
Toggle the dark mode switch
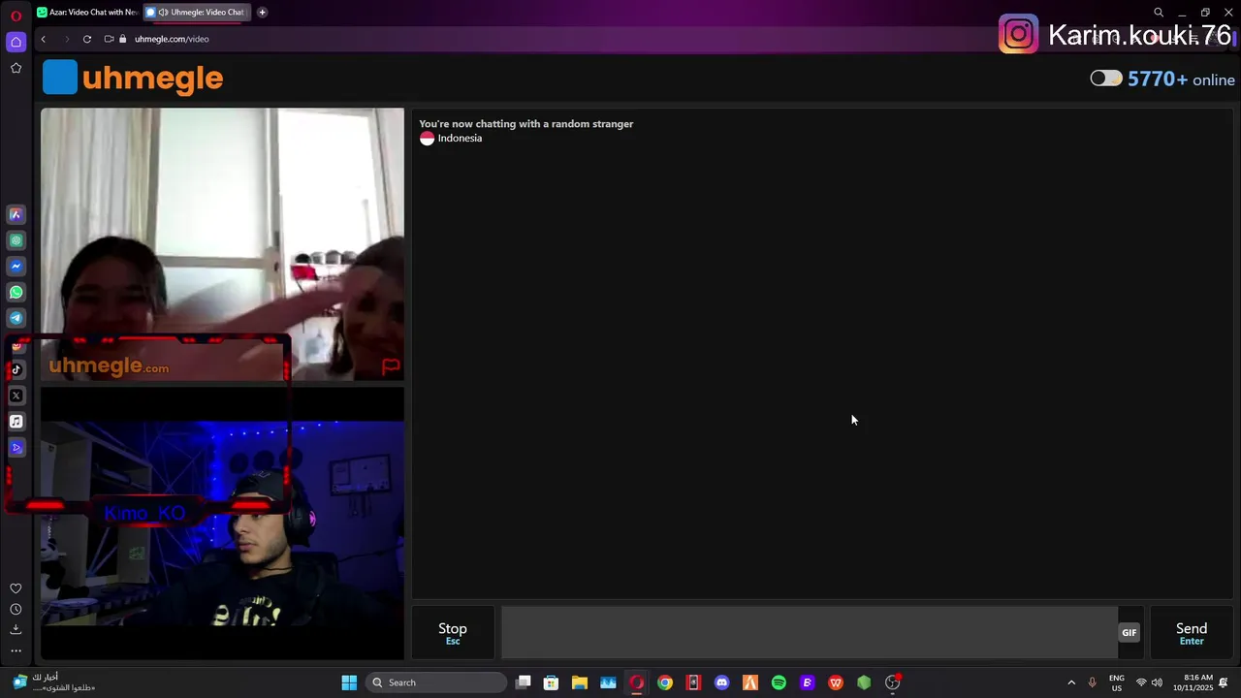1105,79
